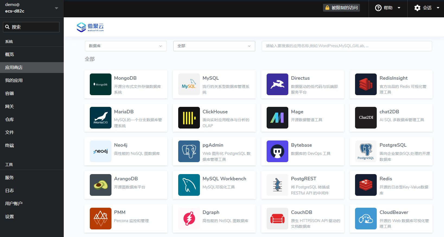Click the ArangoDB description 开源图数据库平台

[130, 187]
